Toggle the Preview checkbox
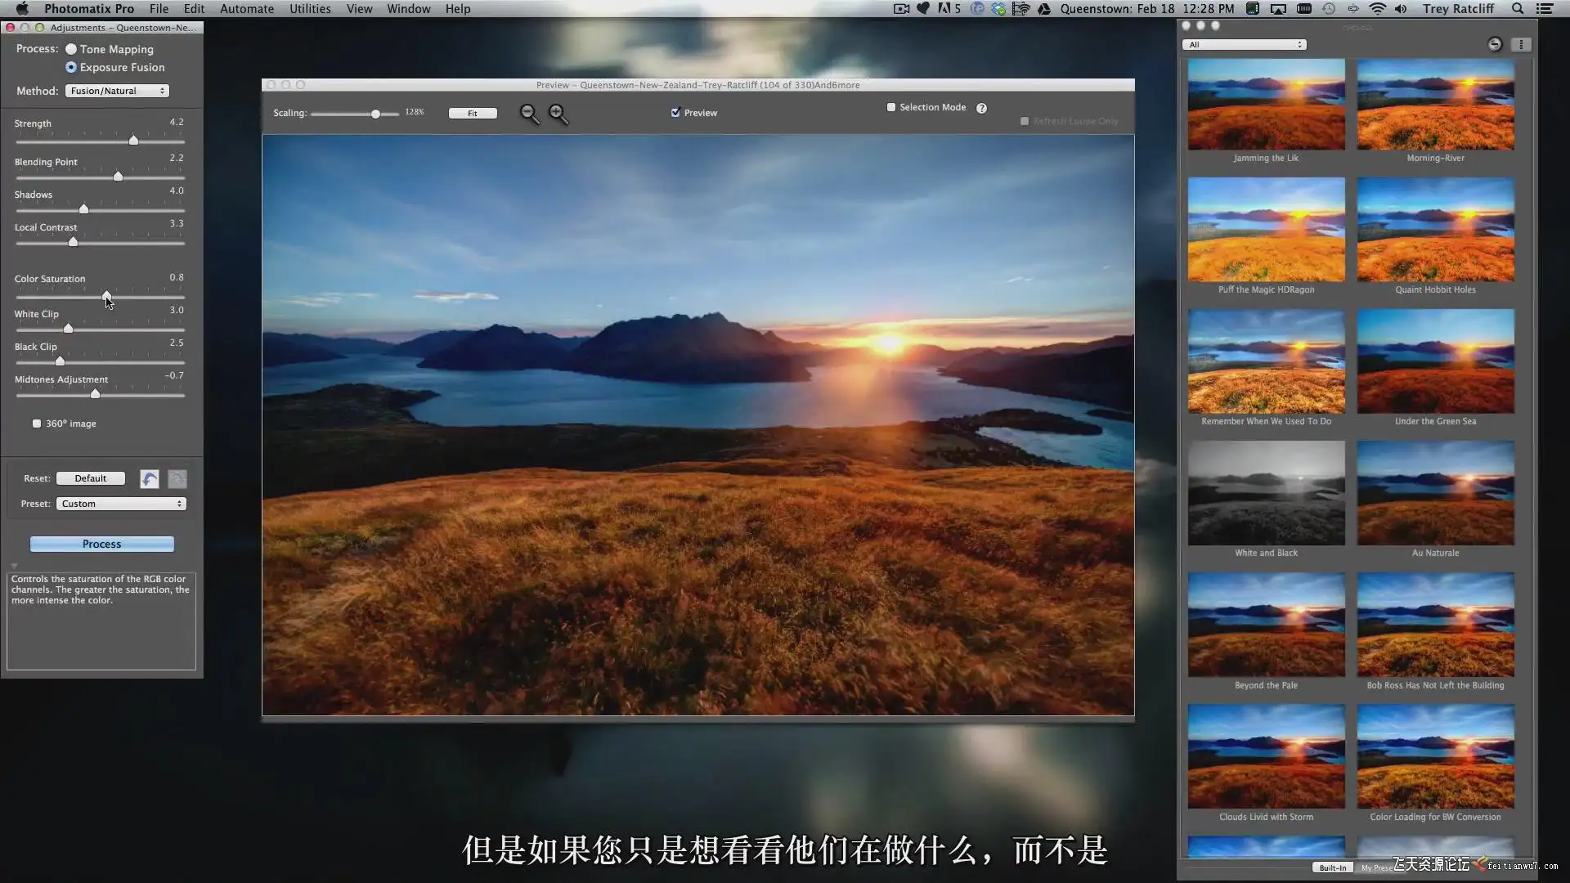 click(675, 113)
